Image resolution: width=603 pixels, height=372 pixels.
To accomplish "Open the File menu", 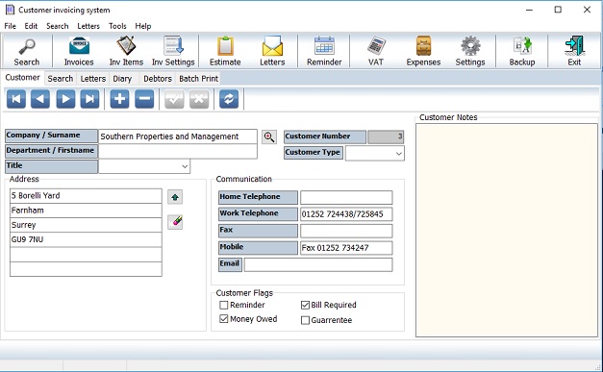I will pyautogui.click(x=10, y=26).
